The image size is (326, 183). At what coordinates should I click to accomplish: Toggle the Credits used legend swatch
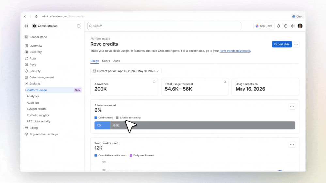(x=96, y=118)
